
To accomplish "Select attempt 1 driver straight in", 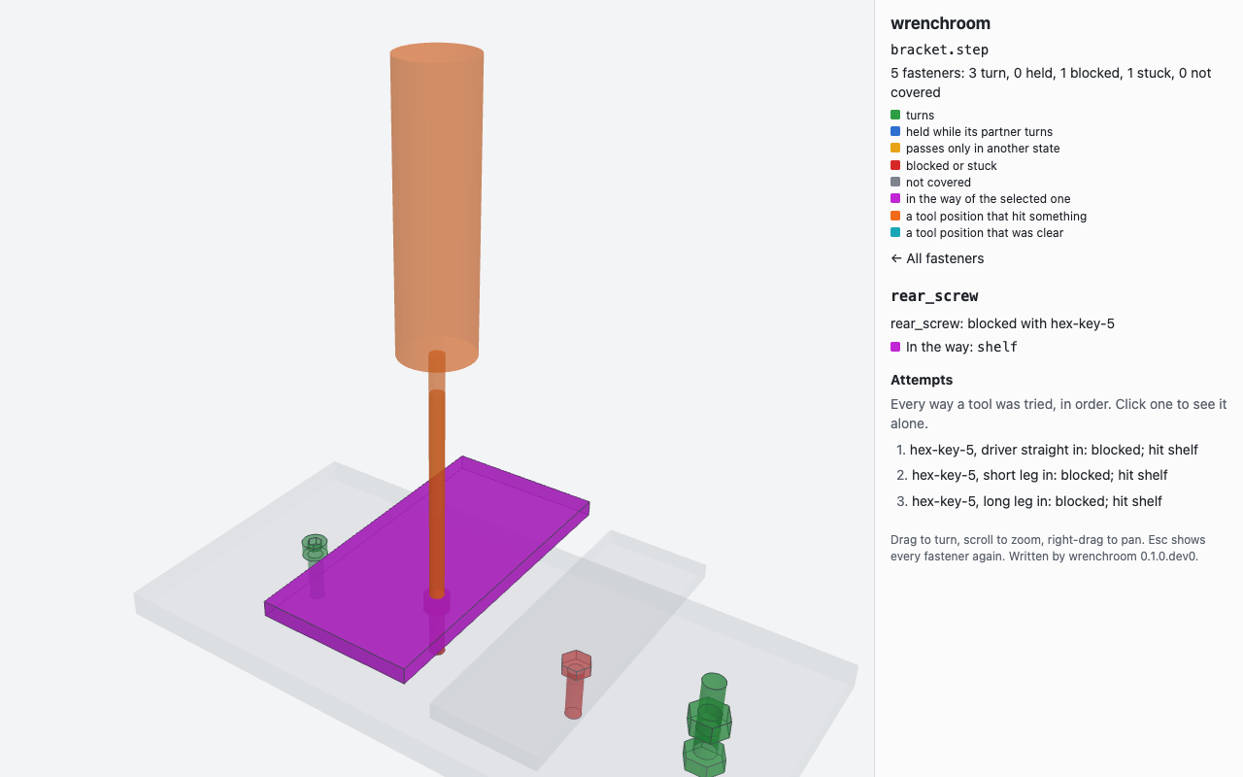I will [1054, 450].
